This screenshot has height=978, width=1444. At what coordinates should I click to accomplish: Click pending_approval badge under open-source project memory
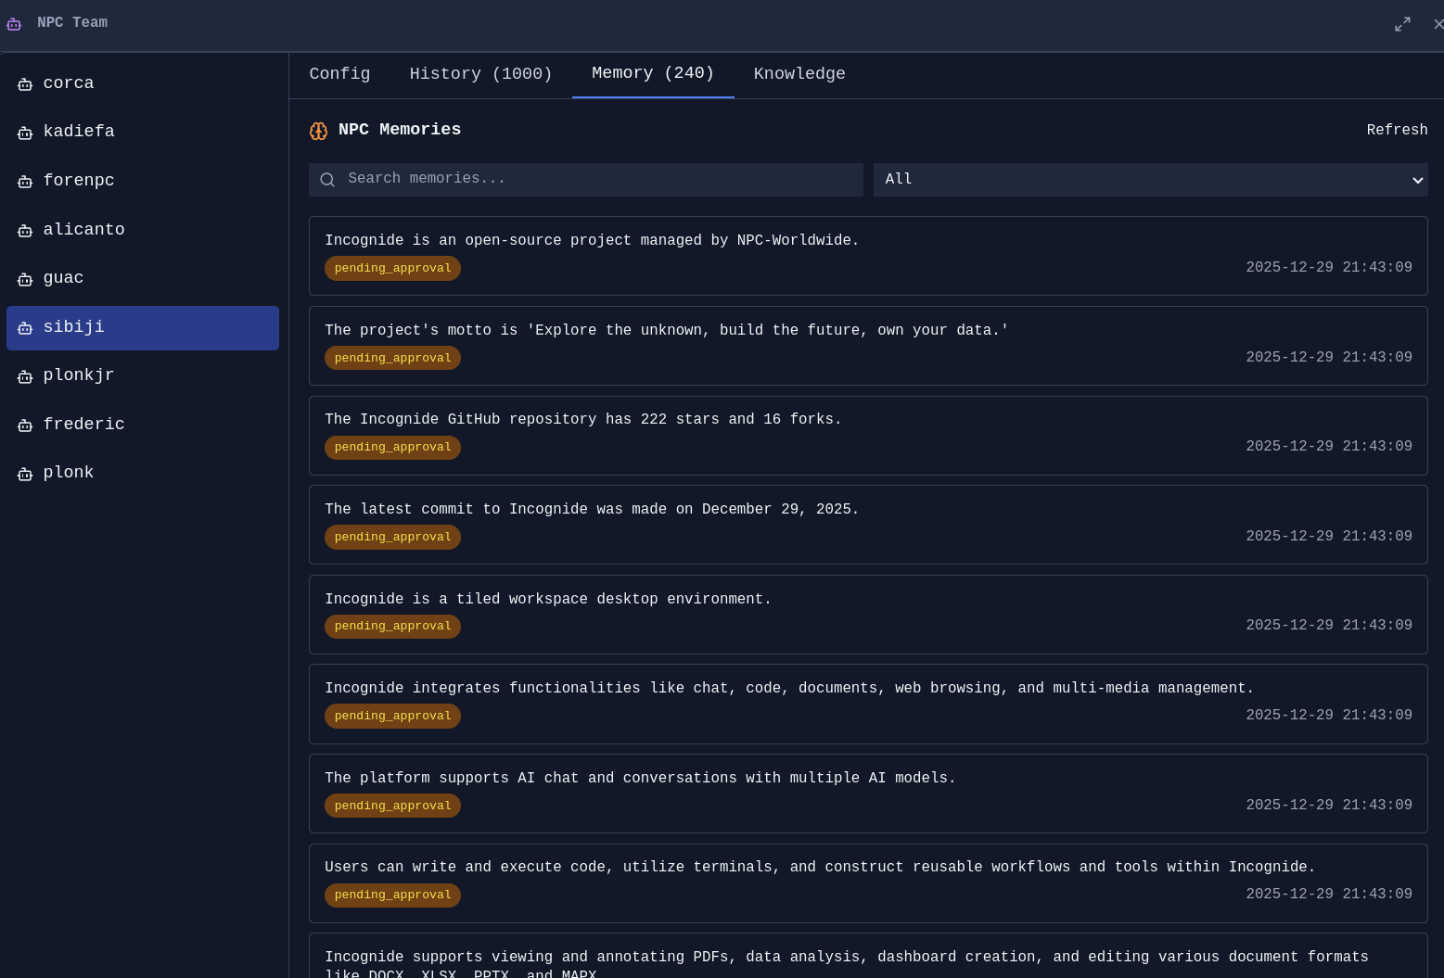click(392, 269)
